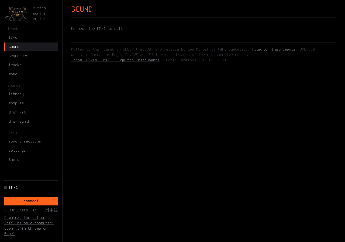Open the drum kit page

(31, 112)
